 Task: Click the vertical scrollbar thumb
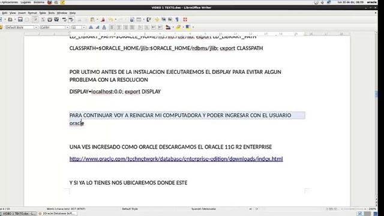(376, 94)
